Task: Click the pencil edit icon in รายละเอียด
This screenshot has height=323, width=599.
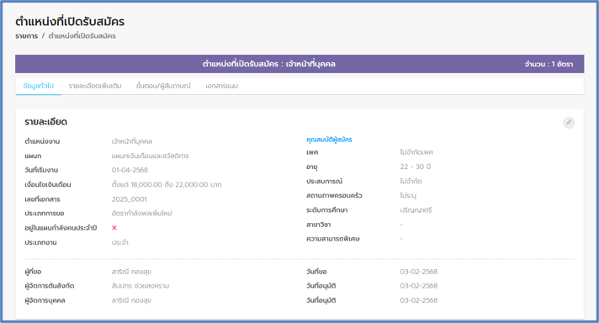Action: pos(569,122)
